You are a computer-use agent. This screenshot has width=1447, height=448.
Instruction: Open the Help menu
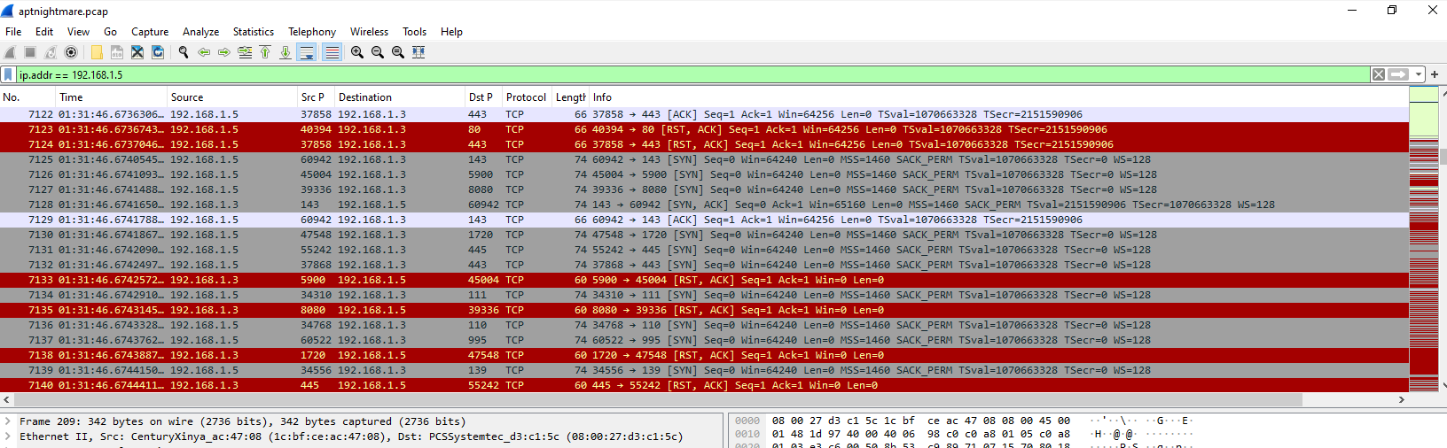point(451,31)
